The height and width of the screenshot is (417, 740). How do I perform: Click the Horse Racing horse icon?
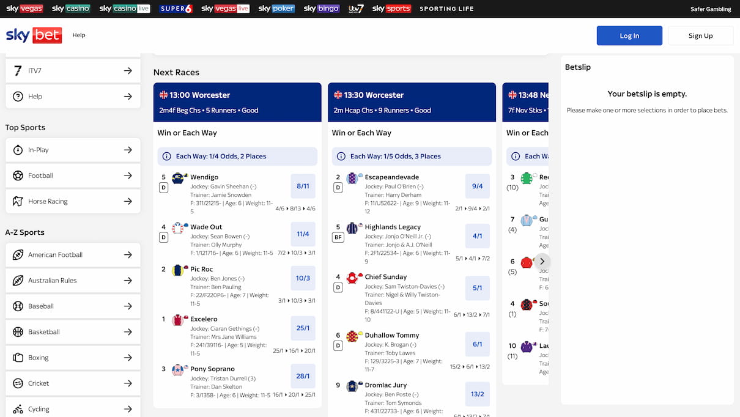tap(18, 201)
